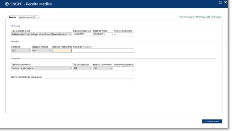Click the Registro Profissional input field
This screenshot has height=131, width=232.
tap(62, 50)
